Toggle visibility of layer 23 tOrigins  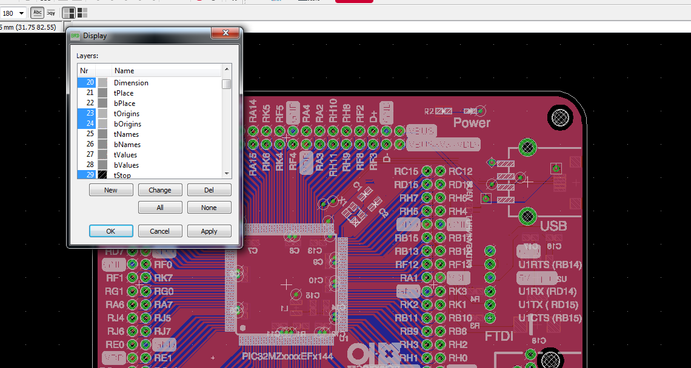87,114
